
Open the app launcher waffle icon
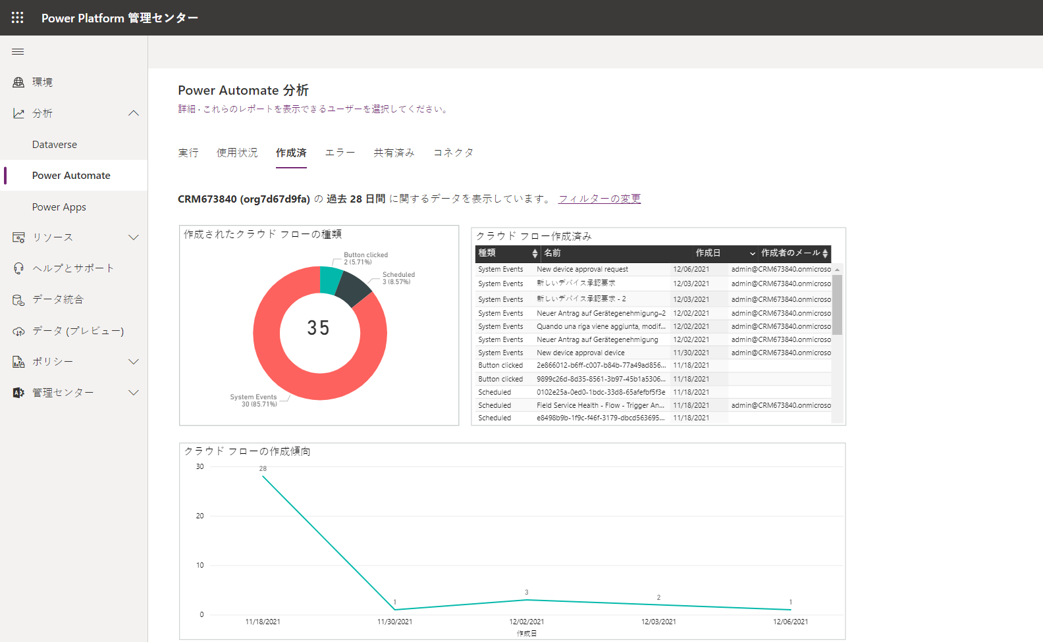18,18
